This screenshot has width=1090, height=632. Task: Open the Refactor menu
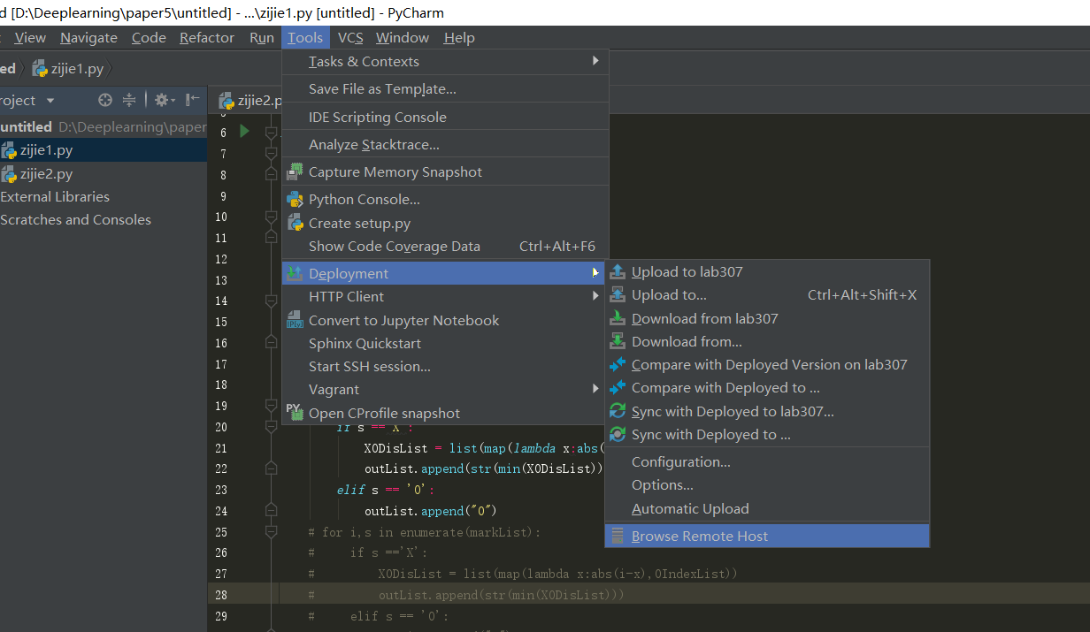(207, 38)
